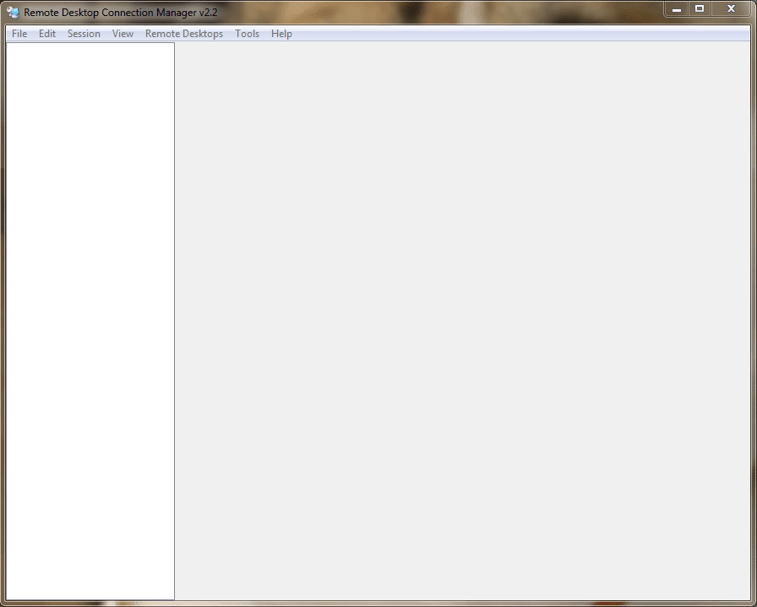
Task: Open the Help menu
Action: coord(281,34)
